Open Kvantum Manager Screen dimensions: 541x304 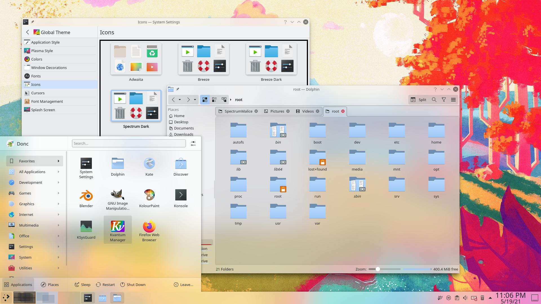(x=117, y=230)
